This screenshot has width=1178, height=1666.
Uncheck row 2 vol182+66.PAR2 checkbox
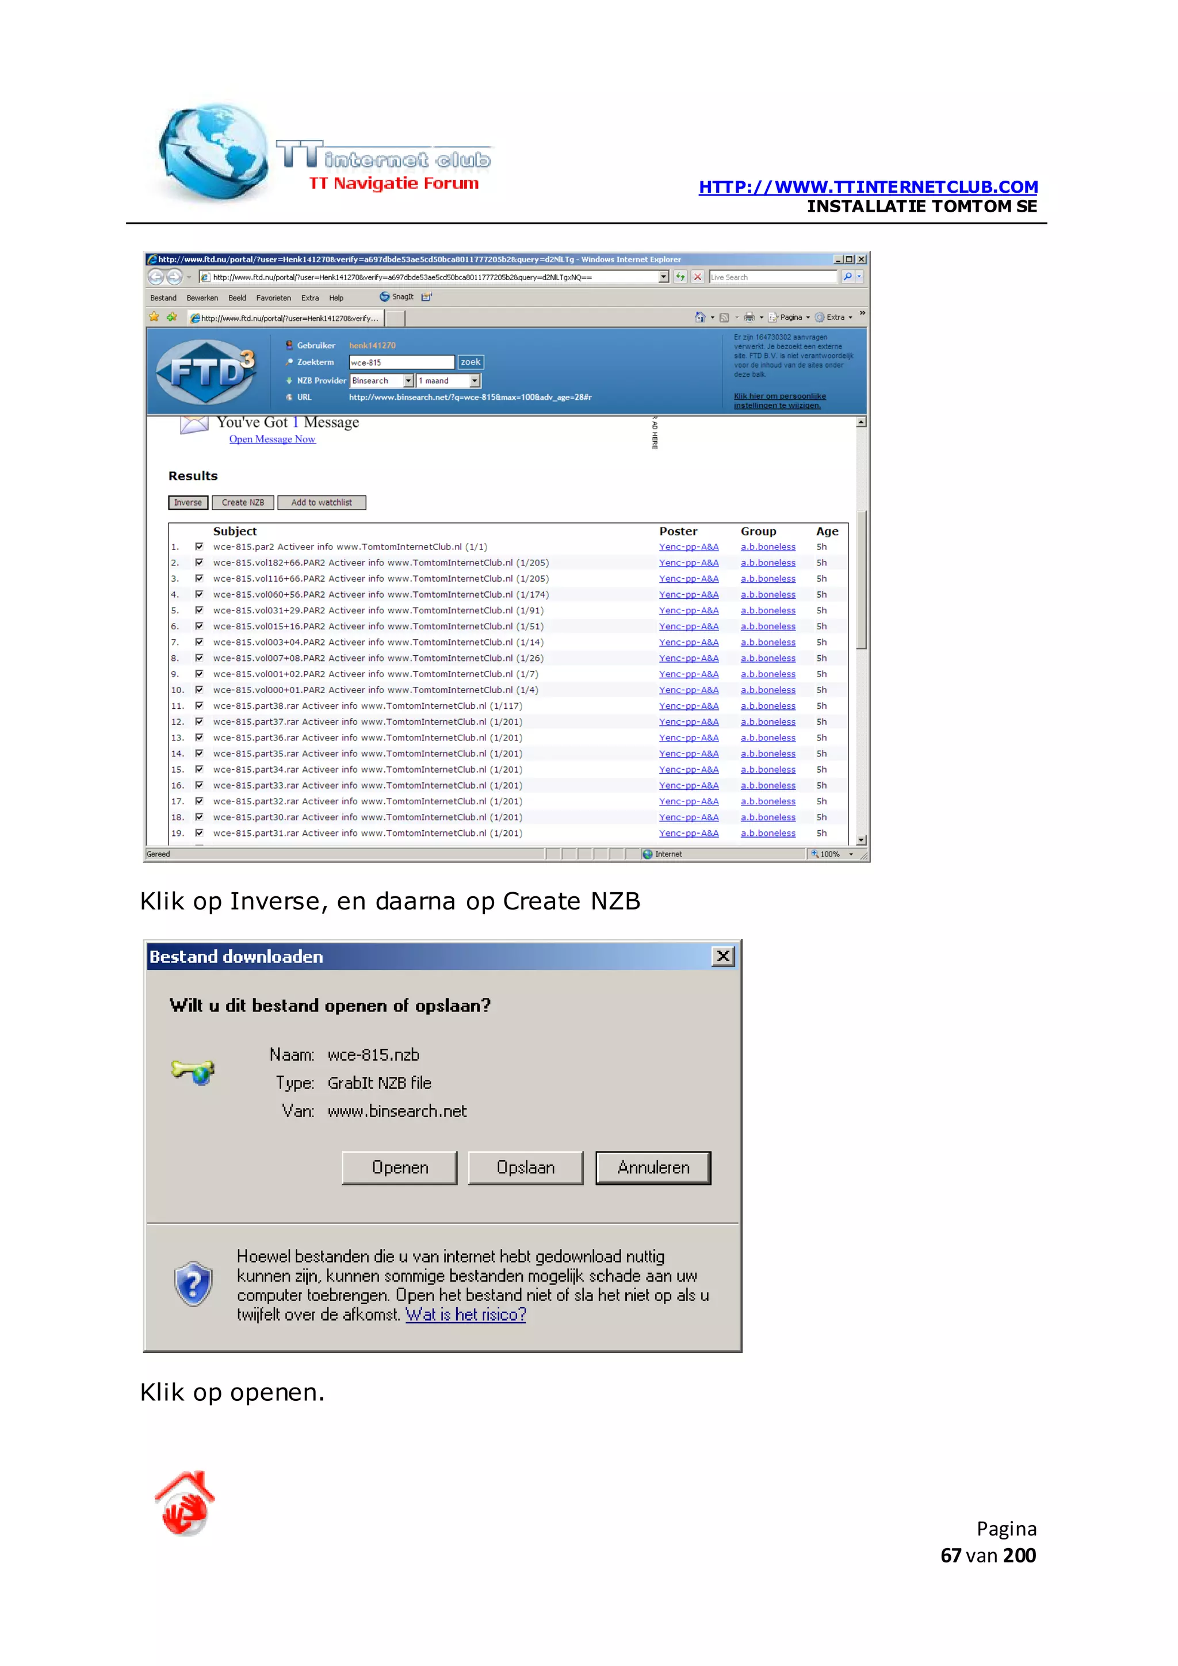pyautogui.click(x=200, y=563)
